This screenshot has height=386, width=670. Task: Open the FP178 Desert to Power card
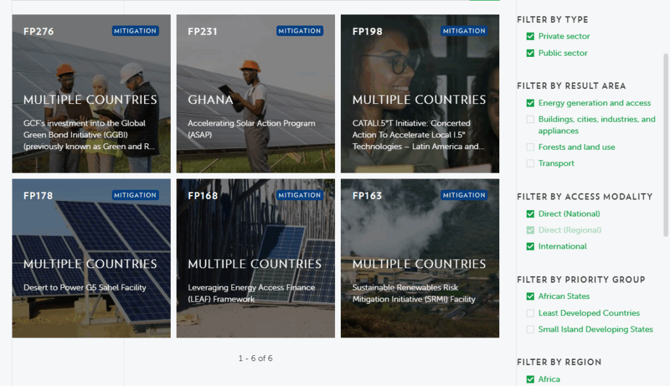coord(91,258)
